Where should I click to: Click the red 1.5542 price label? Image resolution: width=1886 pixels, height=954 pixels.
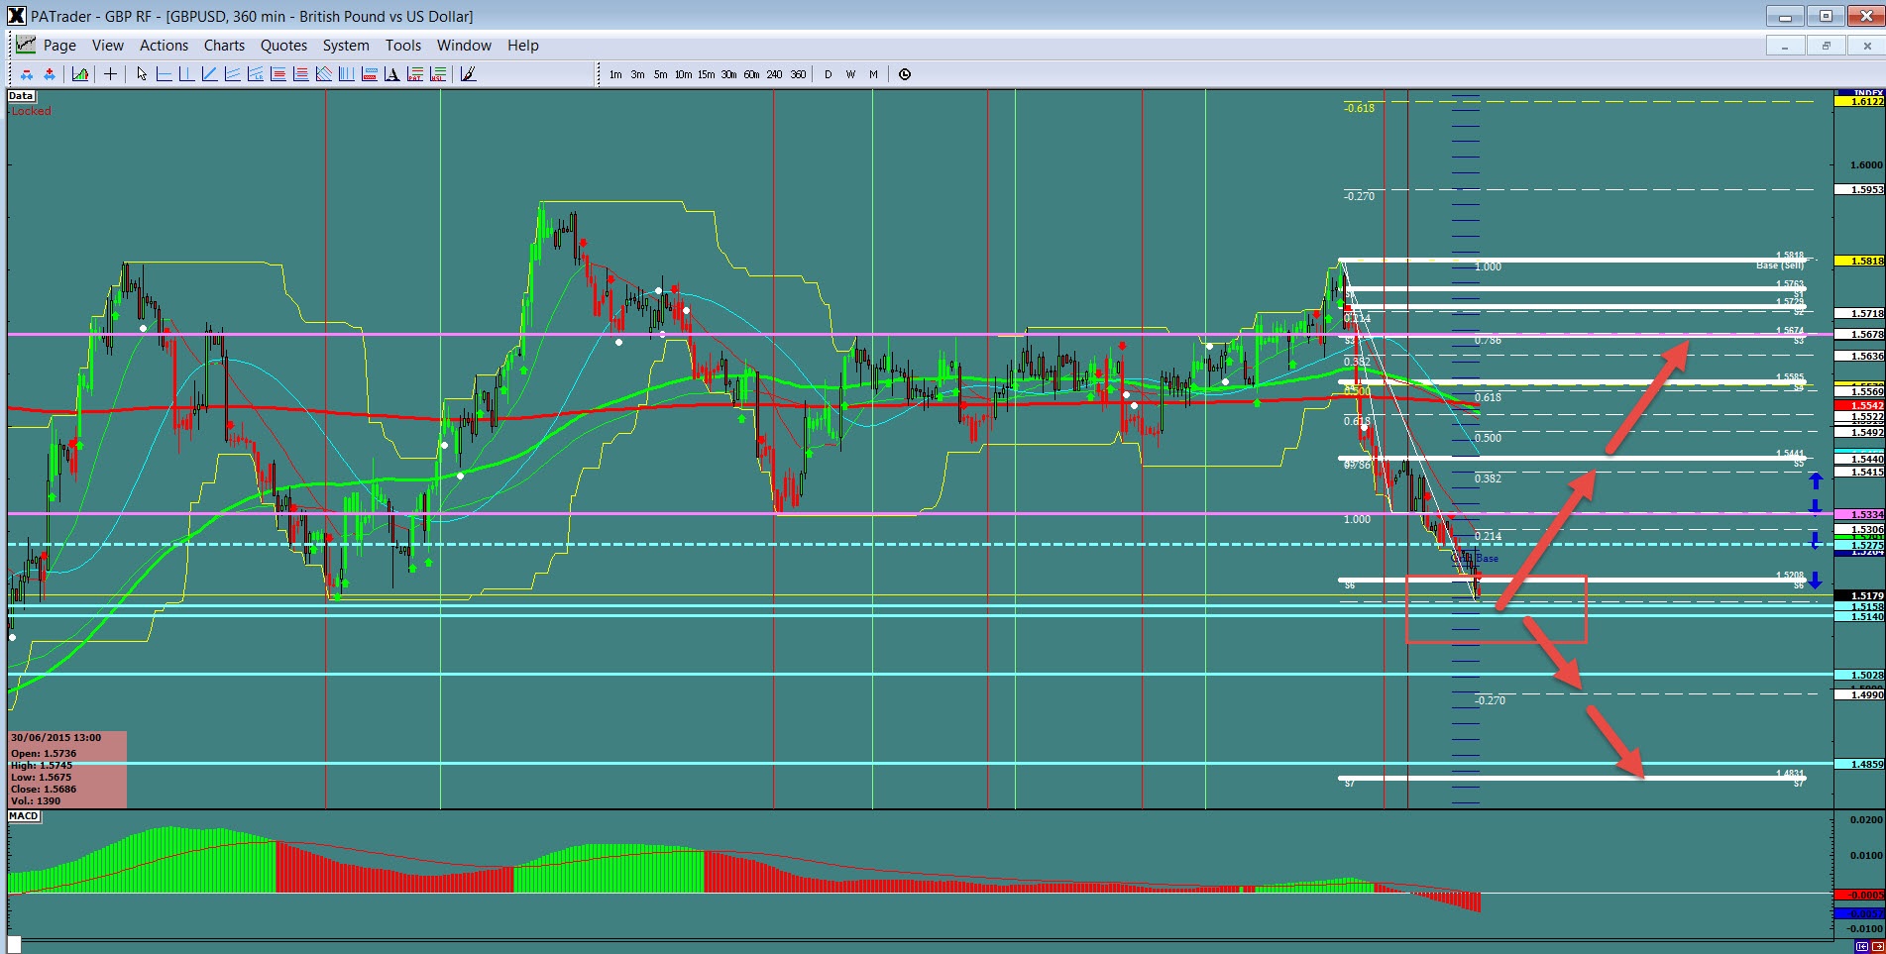1860,406
